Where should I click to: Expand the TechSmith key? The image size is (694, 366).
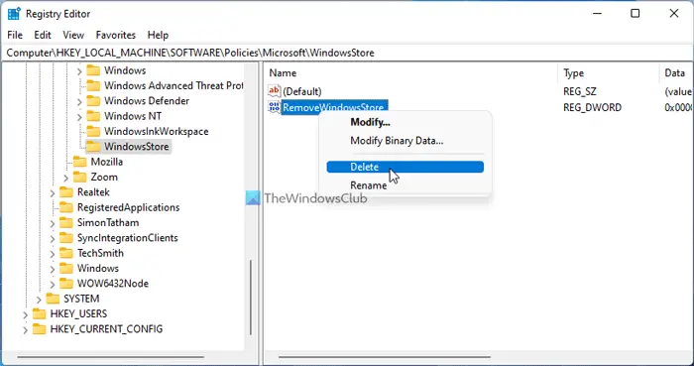(x=53, y=254)
